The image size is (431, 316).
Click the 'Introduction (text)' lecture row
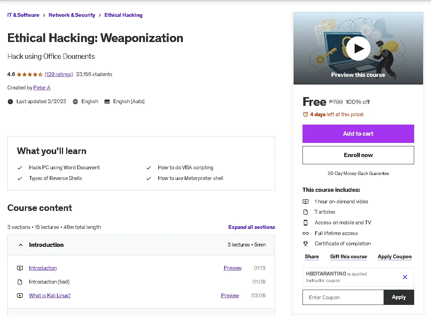point(141,282)
